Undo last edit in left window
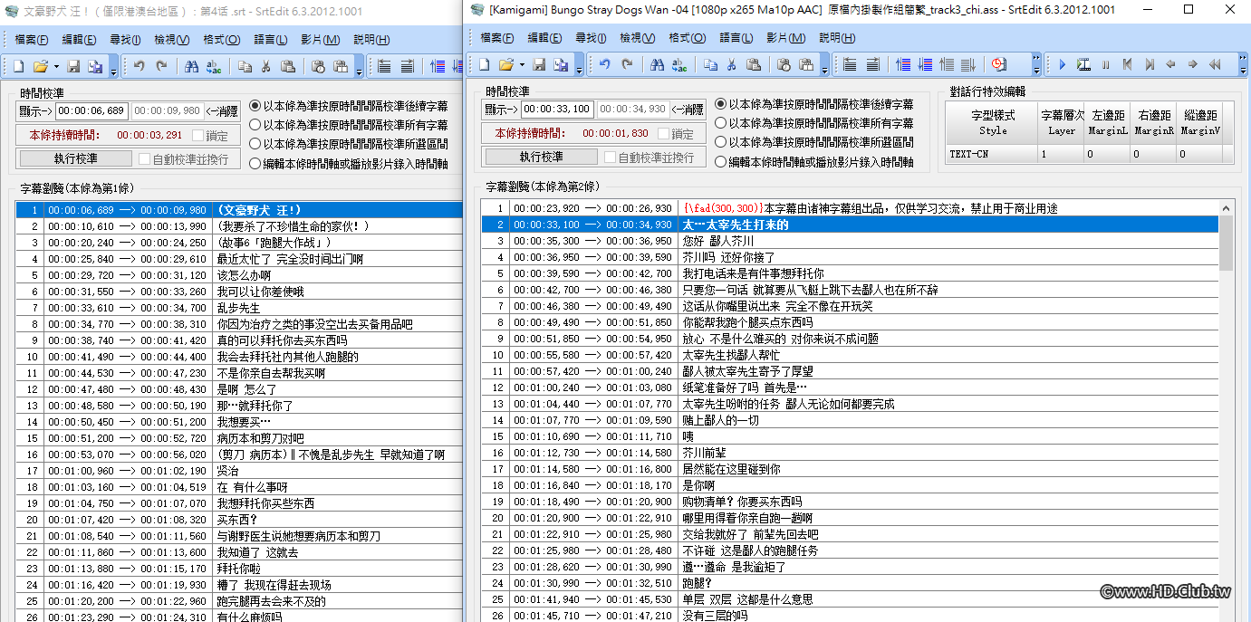 tap(140, 66)
